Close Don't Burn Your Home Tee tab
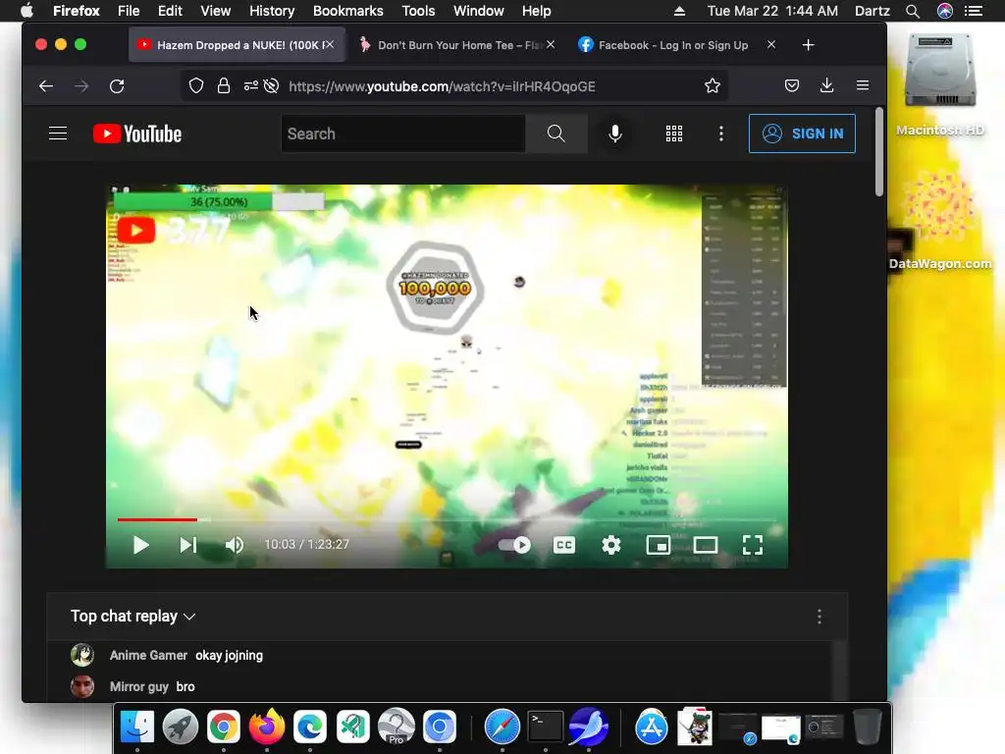Screen dimensions: 1005x754 point(551,44)
